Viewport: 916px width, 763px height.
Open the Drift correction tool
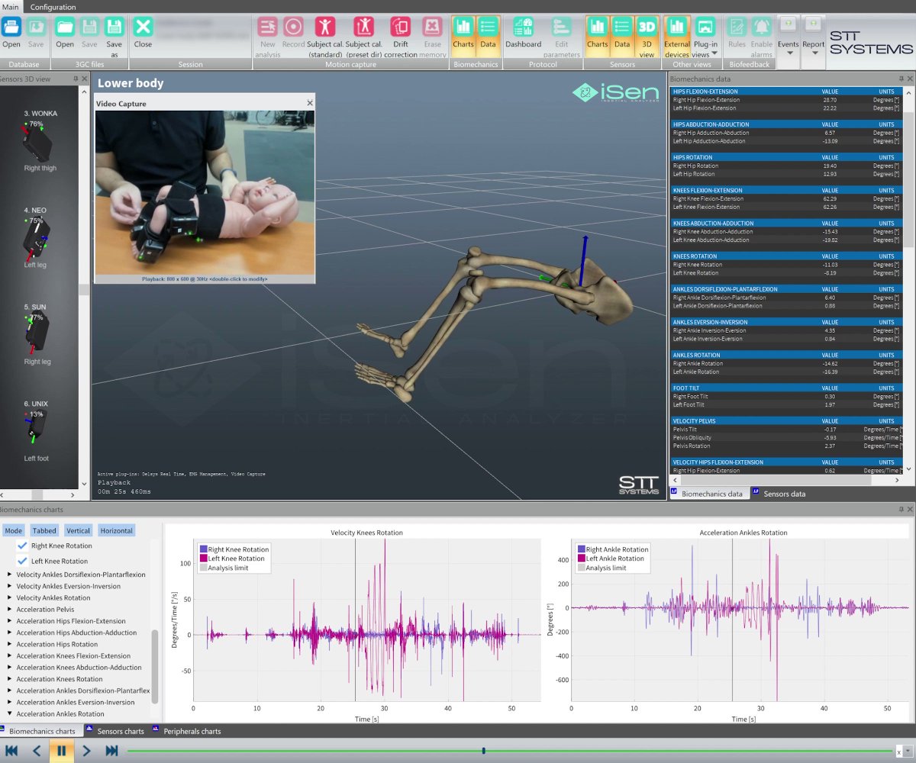(401, 37)
